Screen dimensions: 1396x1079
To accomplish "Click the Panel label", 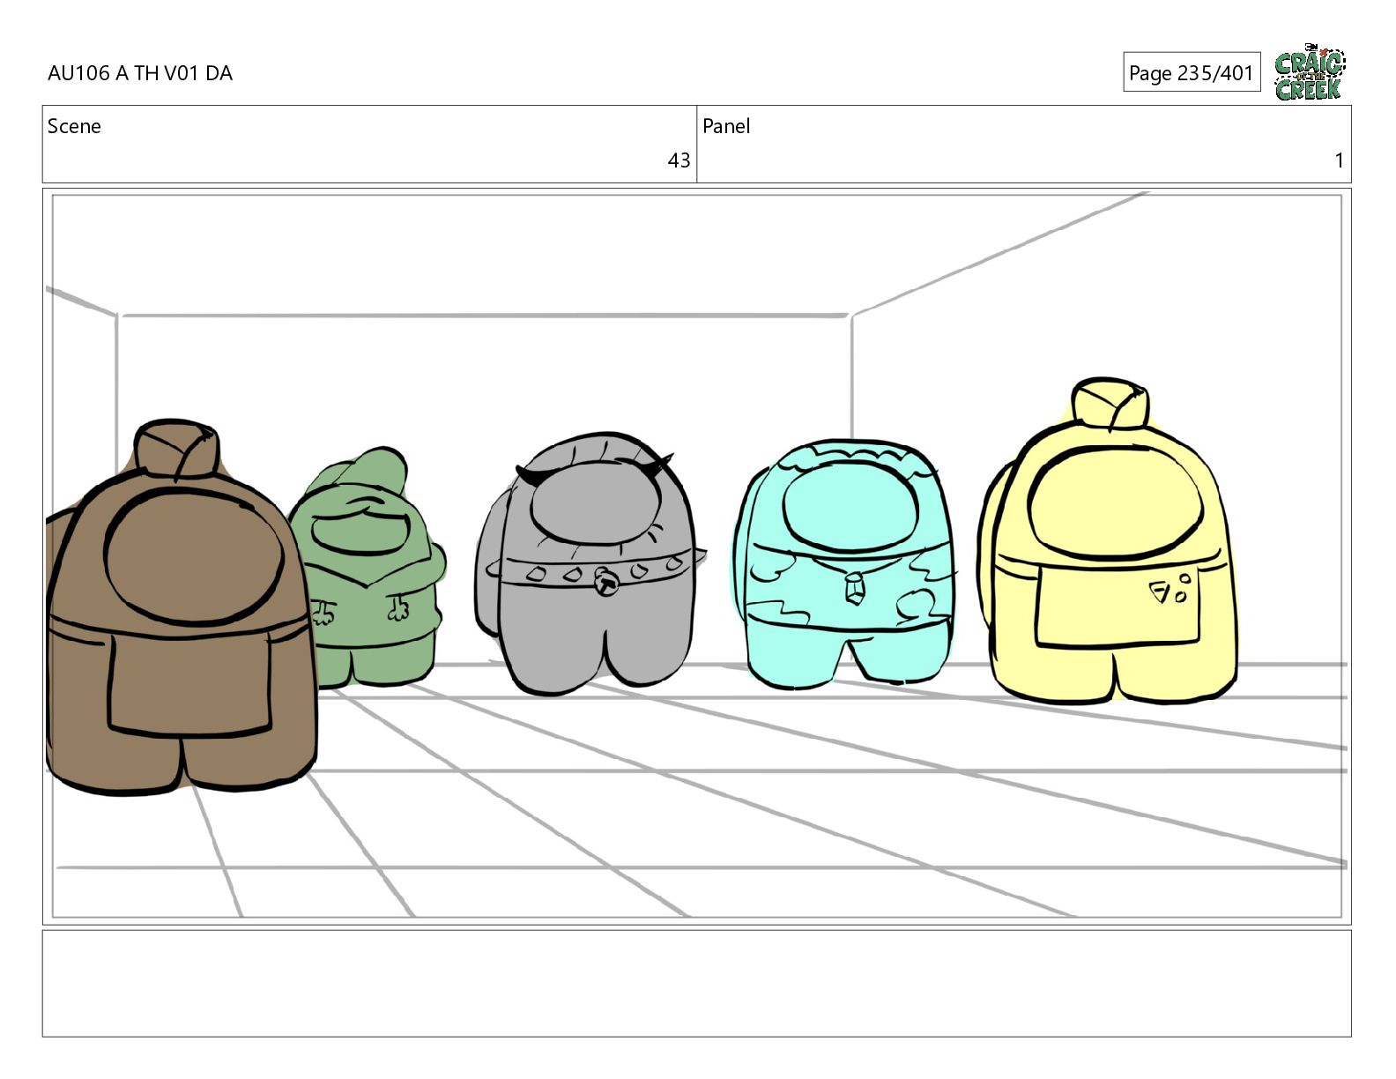I will pyautogui.click(x=726, y=126).
